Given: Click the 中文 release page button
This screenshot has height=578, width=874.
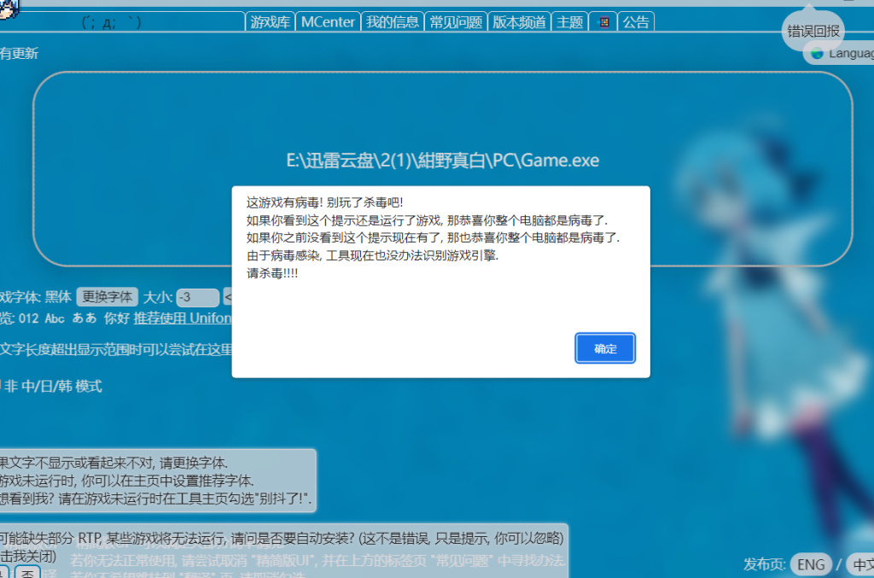Looking at the screenshot, I should tap(861, 564).
